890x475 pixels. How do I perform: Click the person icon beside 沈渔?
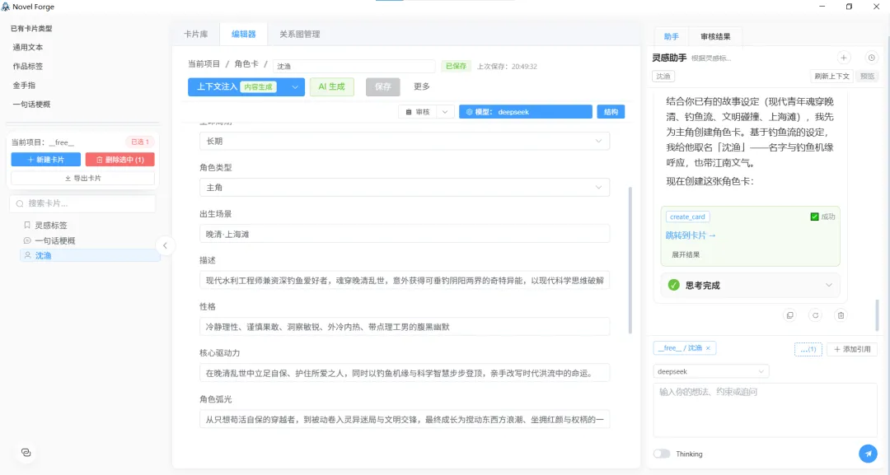[x=26, y=255]
